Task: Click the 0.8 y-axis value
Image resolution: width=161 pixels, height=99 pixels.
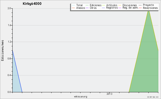Action: click(x=9, y=59)
